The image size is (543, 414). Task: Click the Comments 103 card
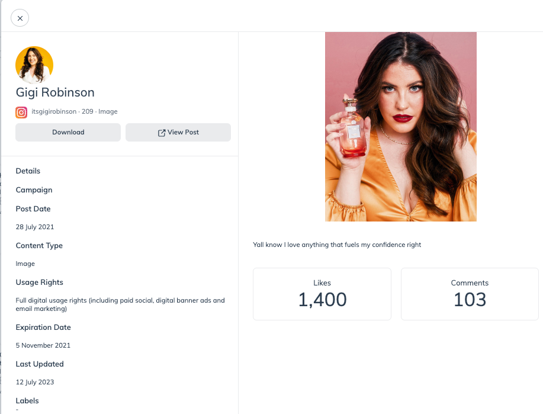pyautogui.click(x=470, y=294)
